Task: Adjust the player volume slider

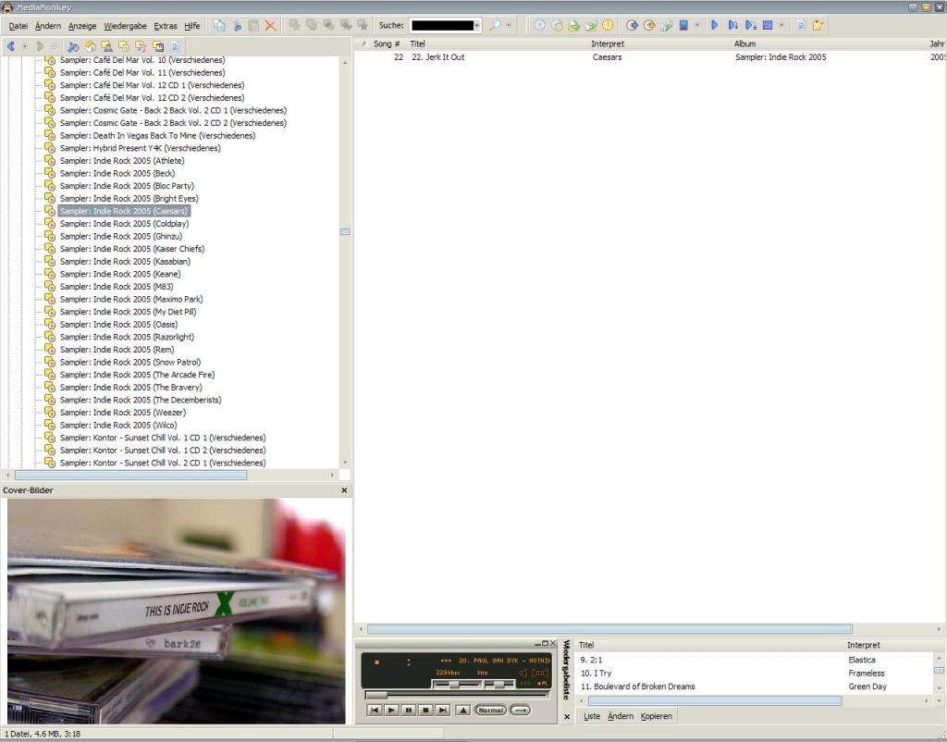Action: point(457,685)
